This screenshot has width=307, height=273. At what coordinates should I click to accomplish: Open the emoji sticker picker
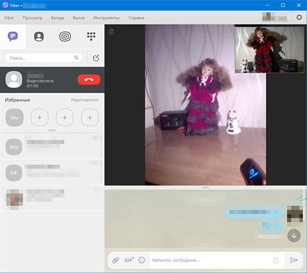(142, 260)
